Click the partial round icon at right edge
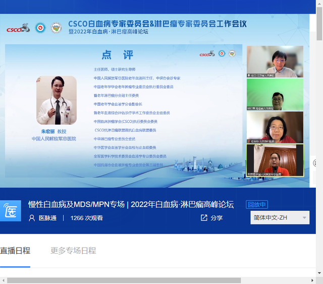 click(x=316, y=162)
